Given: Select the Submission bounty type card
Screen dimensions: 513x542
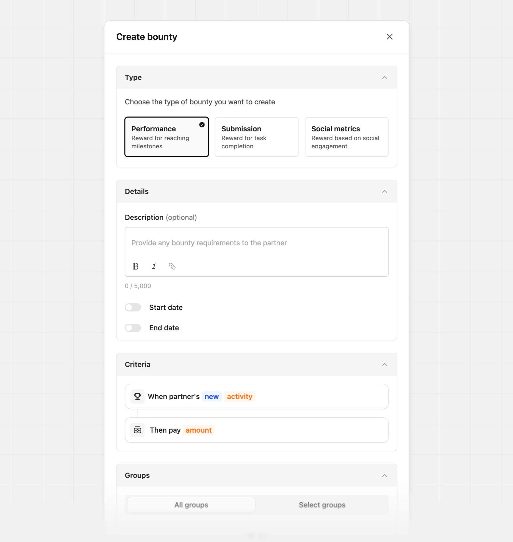Looking at the screenshot, I should pos(256,137).
